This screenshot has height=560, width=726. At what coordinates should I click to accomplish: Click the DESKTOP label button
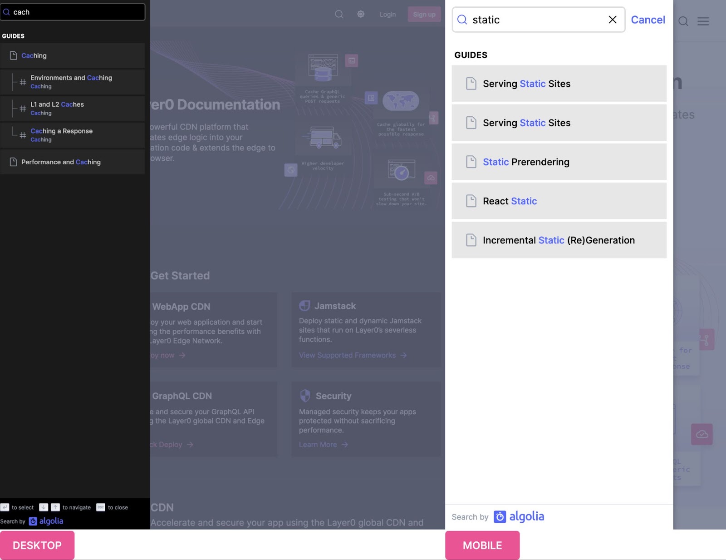click(37, 545)
